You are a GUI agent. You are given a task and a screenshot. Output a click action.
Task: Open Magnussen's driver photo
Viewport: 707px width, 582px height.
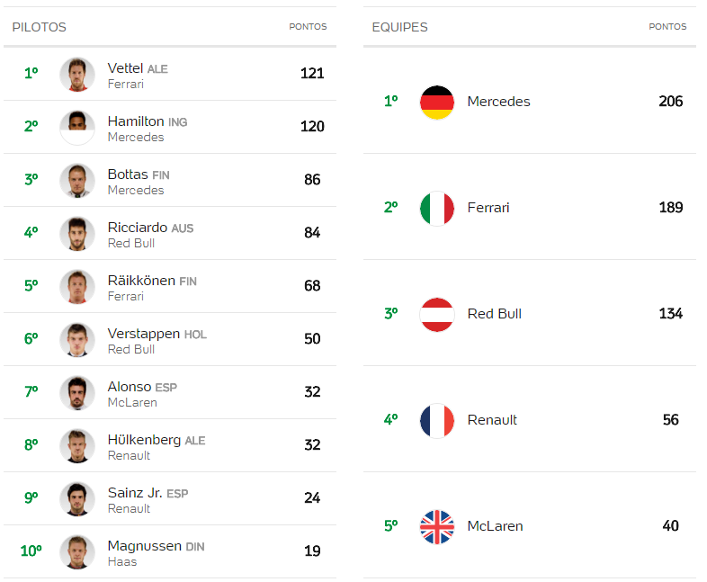[77, 551]
